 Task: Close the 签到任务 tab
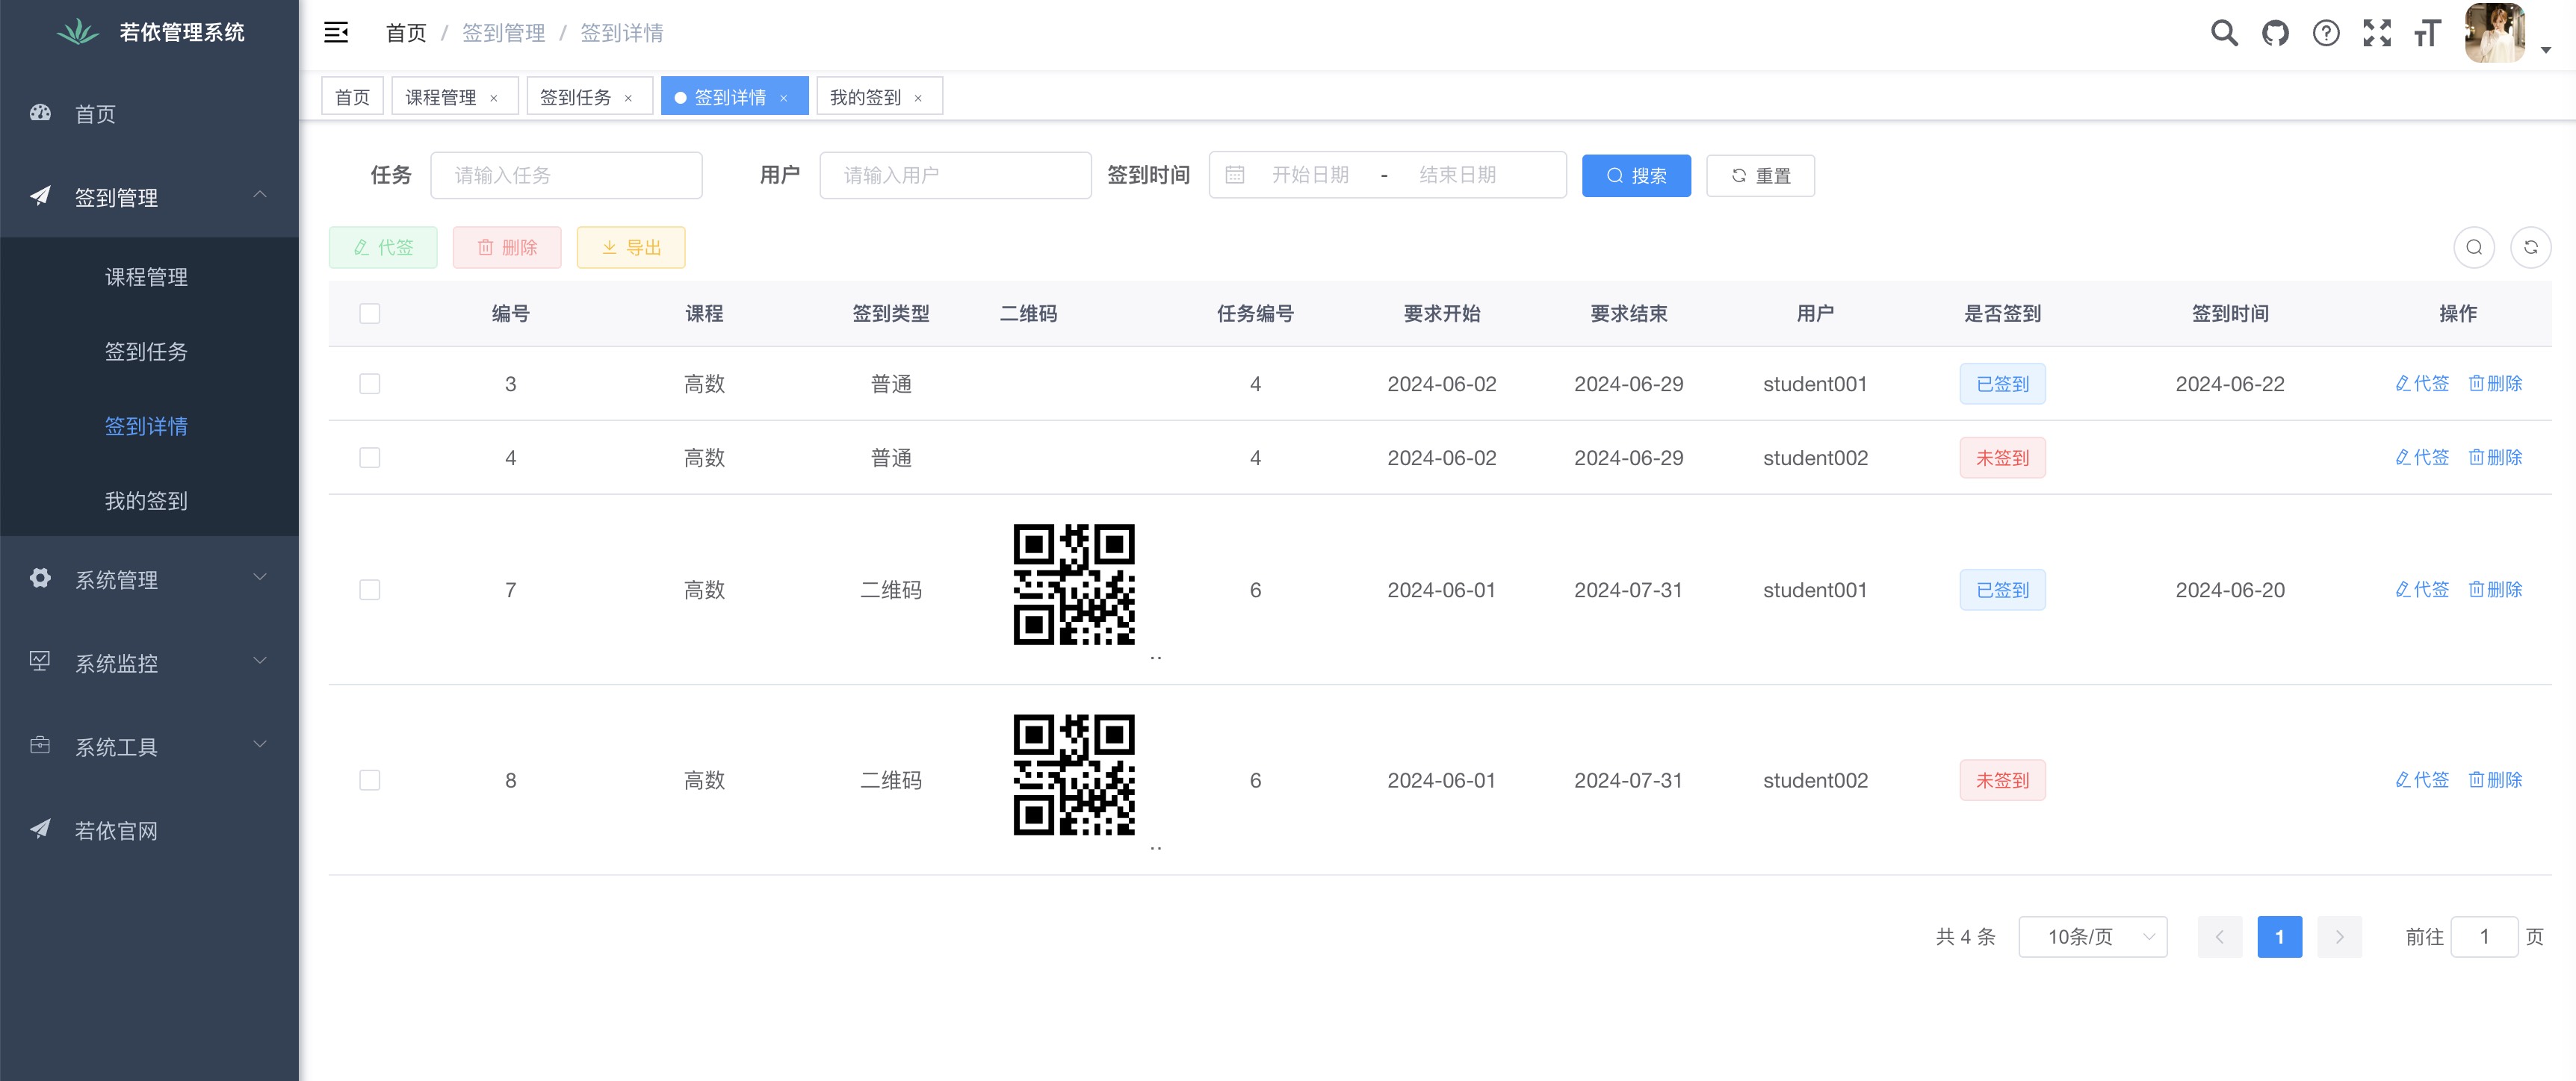click(628, 98)
